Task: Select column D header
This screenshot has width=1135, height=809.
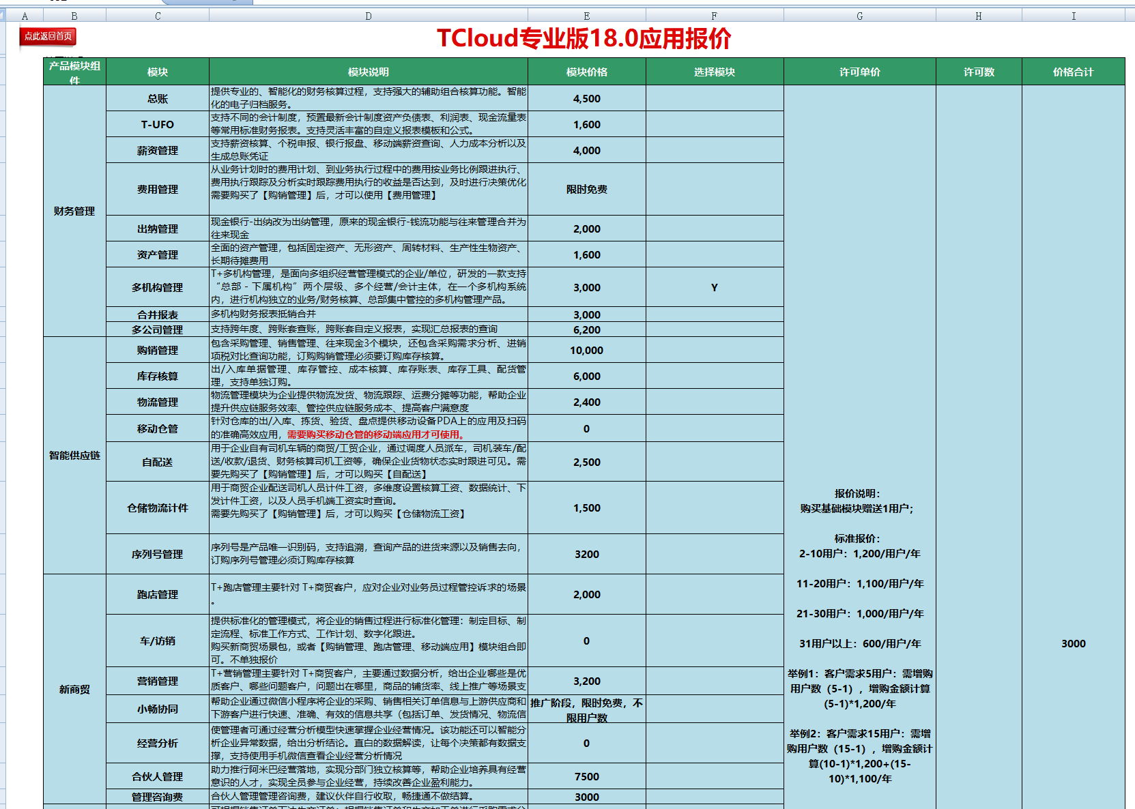Action: pos(369,16)
